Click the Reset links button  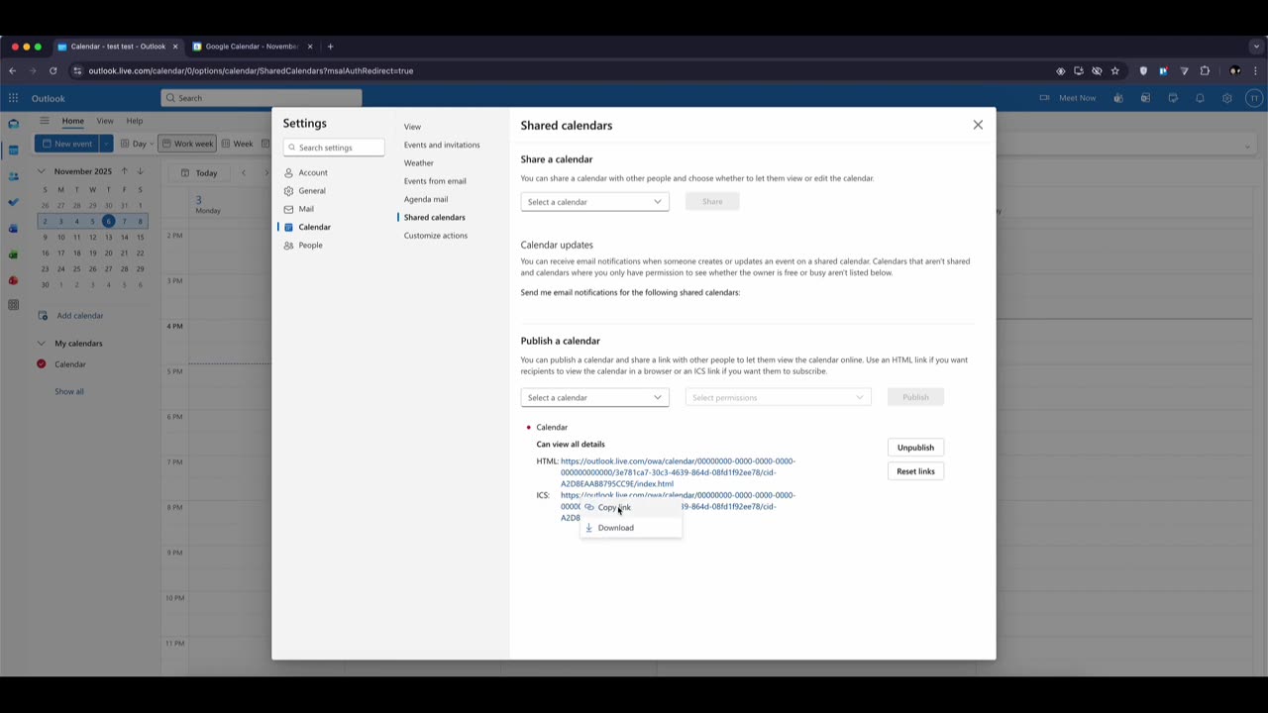click(x=915, y=471)
